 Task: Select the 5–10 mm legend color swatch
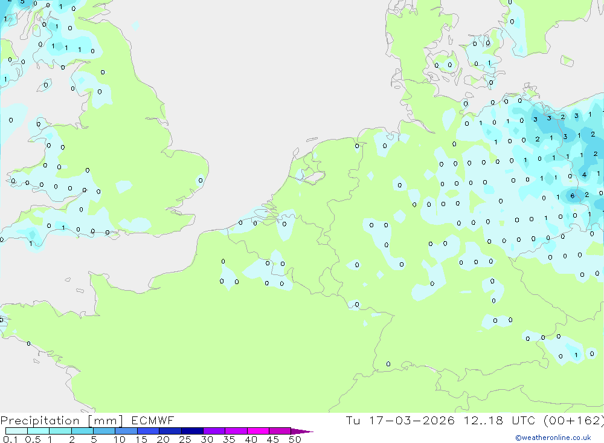pos(104,431)
